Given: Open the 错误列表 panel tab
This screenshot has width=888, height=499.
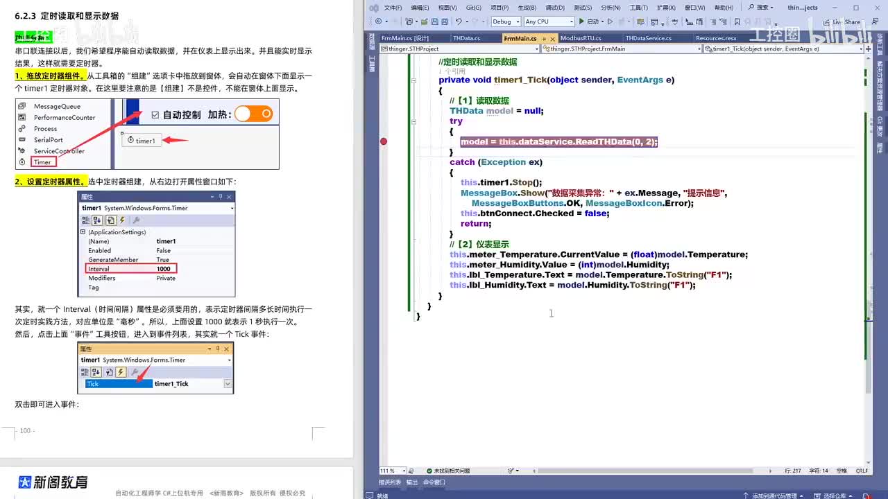Looking at the screenshot, I should point(390,482).
